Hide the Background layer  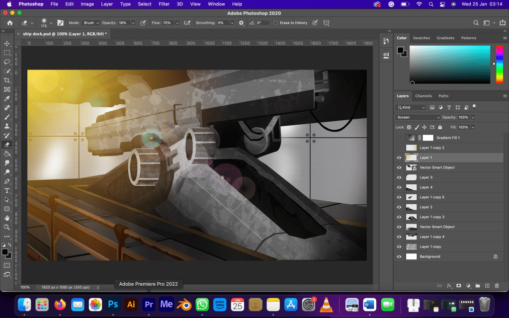399,257
